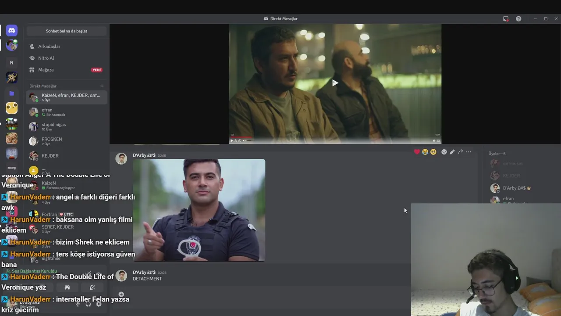This screenshot has height=316, width=561.
Task: Open user settings gear icon
Action: pos(99,304)
